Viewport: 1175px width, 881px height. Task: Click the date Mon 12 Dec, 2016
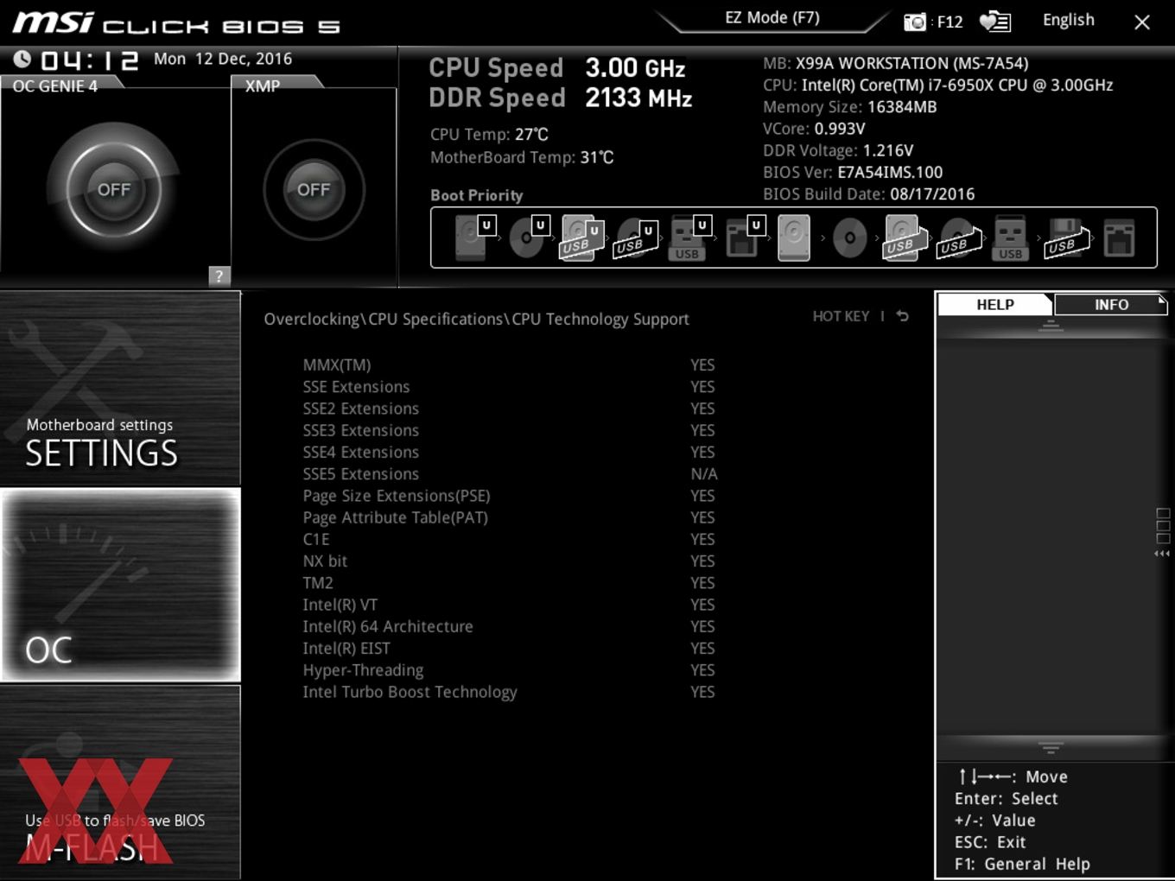[223, 59]
